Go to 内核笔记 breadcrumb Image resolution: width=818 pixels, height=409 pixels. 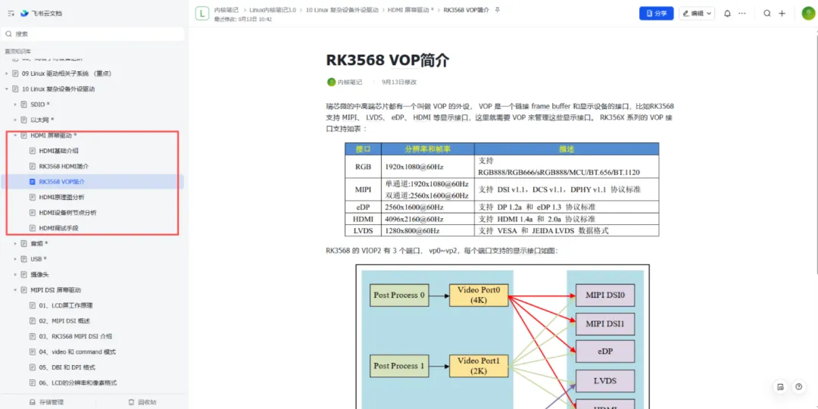click(226, 10)
